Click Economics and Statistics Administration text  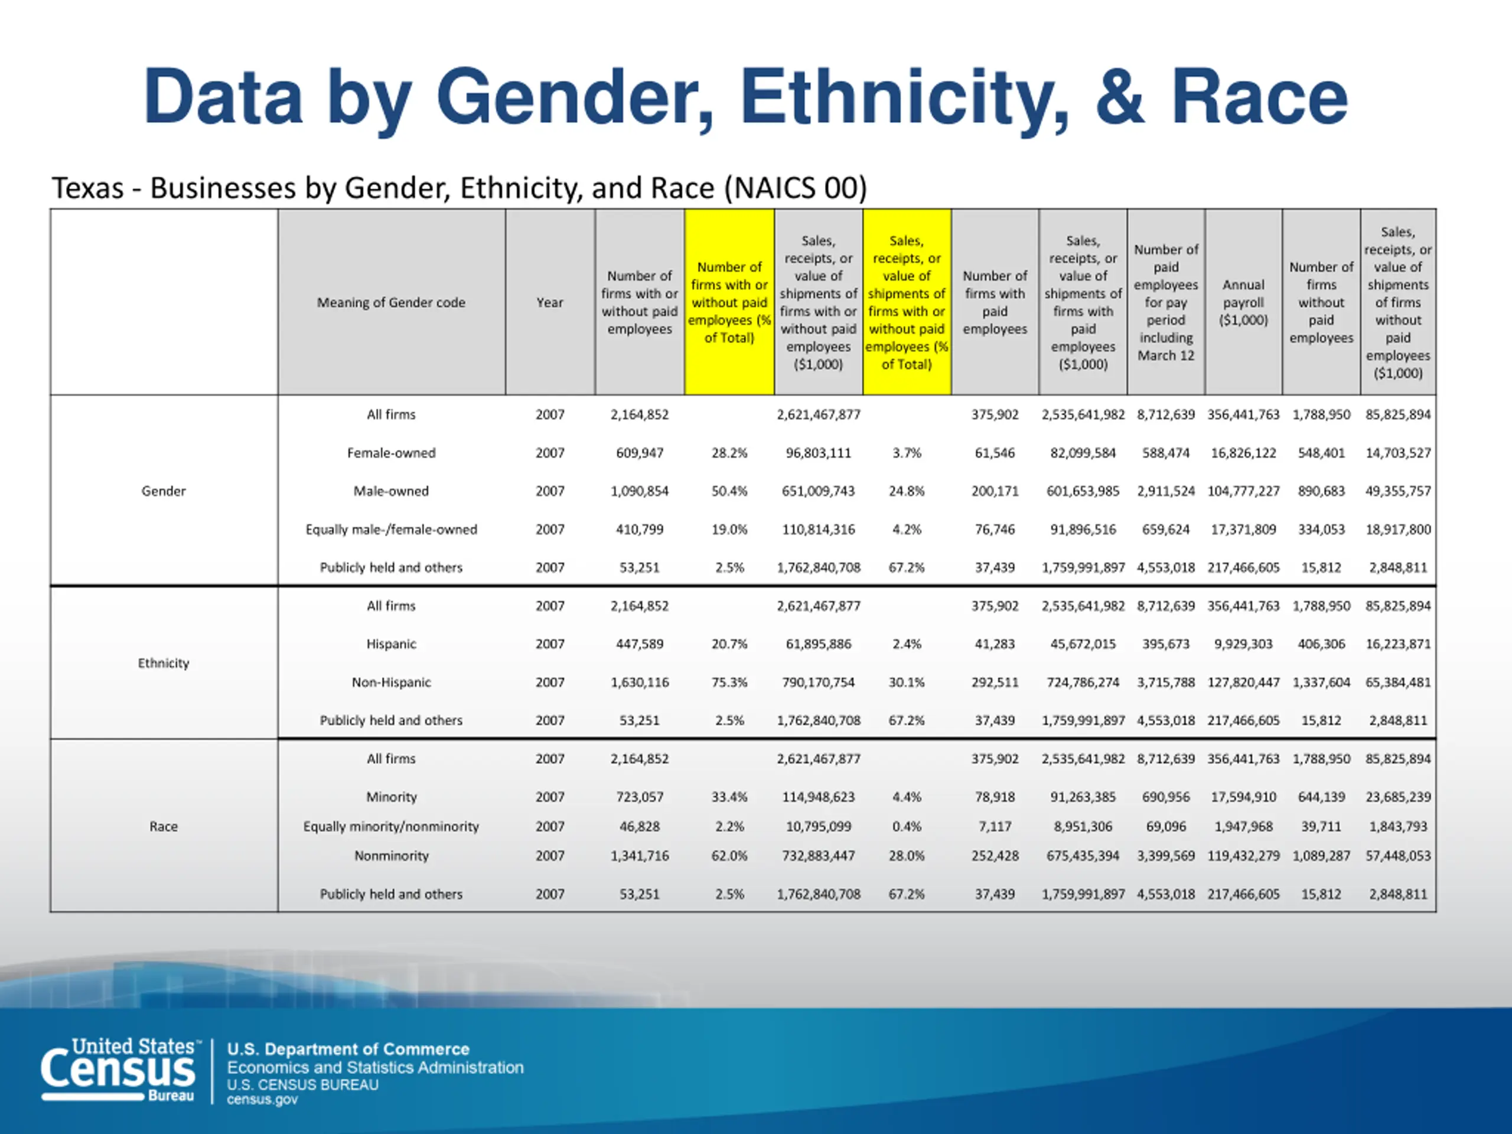pyautogui.click(x=375, y=1068)
